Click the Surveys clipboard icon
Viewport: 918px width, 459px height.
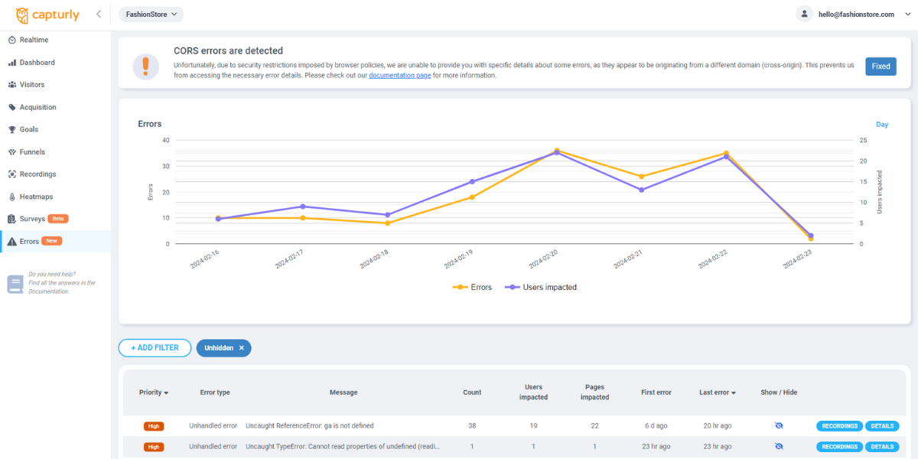coord(12,220)
